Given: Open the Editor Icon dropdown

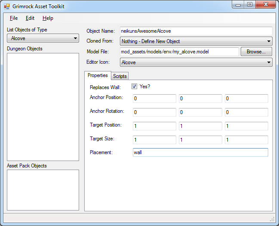Looking at the screenshot, I should pyautogui.click(x=196, y=62).
